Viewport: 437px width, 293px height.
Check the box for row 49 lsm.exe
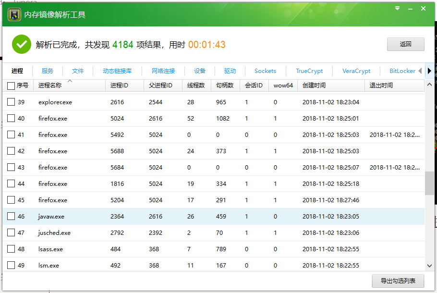(x=11, y=265)
